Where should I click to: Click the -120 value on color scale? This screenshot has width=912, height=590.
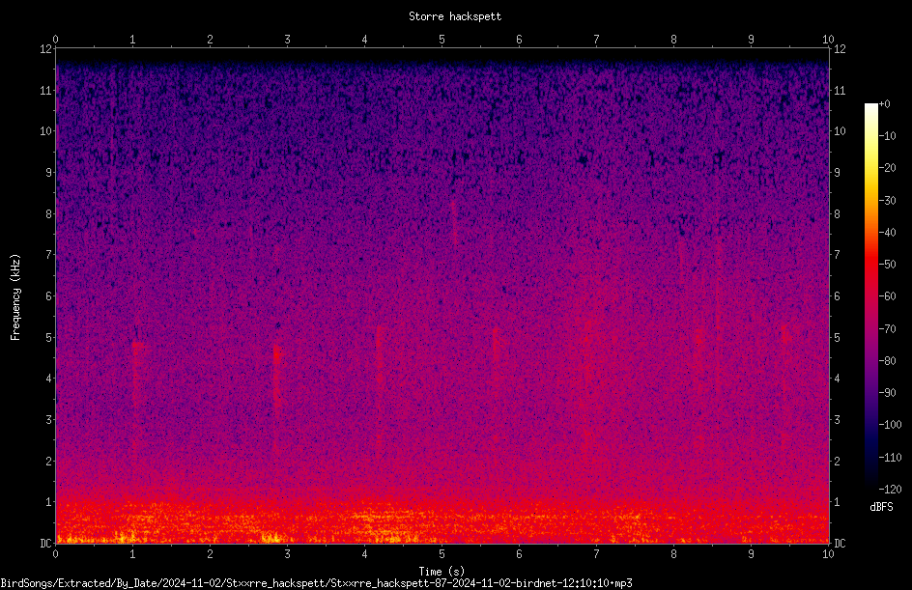890,489
